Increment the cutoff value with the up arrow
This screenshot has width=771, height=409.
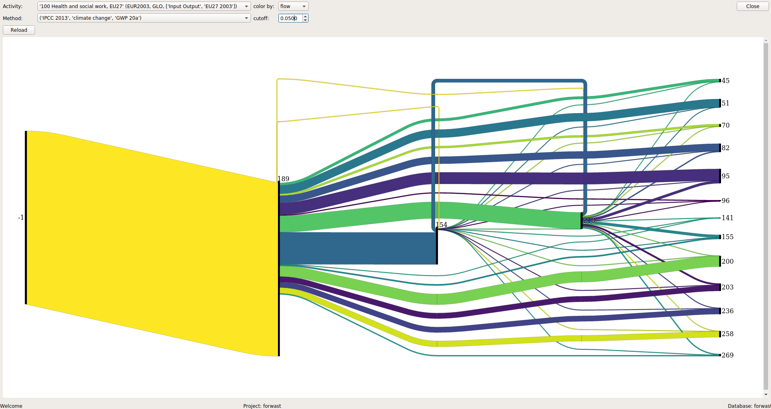point(305,16)
